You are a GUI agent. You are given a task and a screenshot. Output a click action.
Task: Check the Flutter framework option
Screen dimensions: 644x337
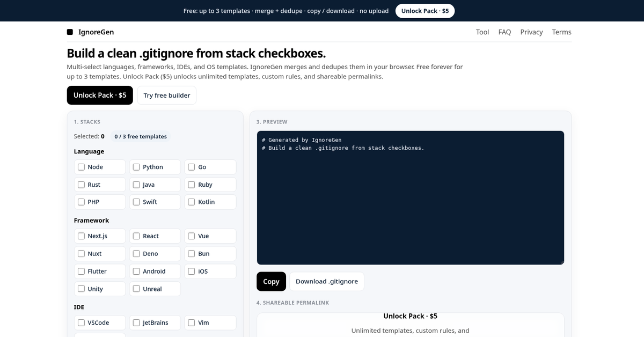point(82,272)
